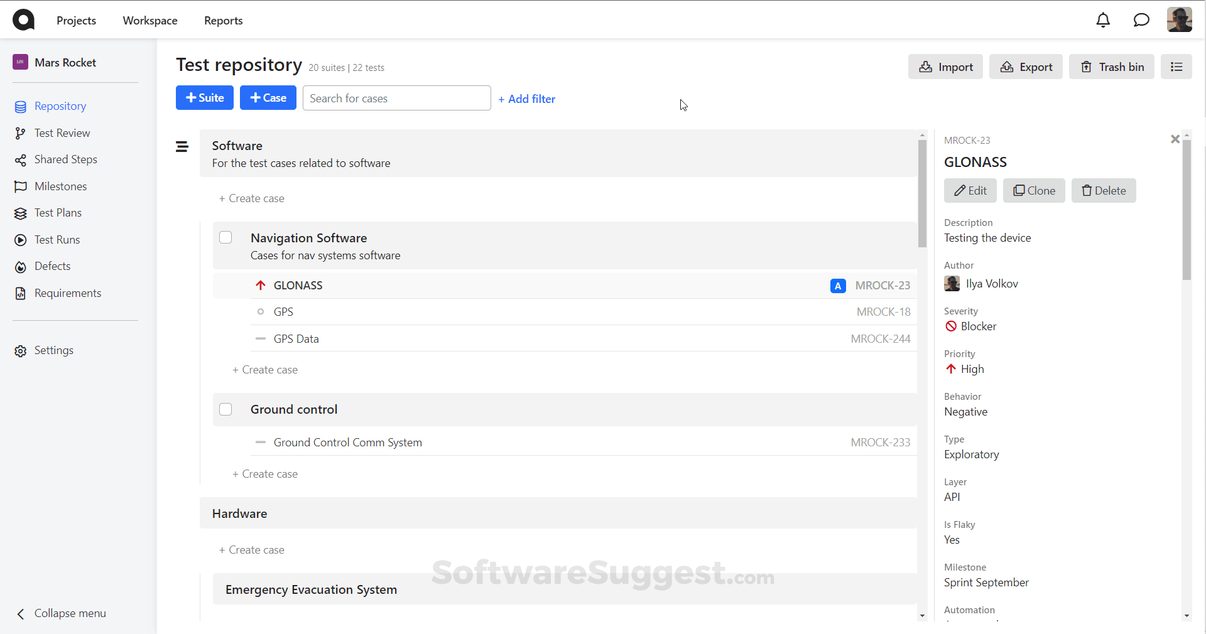This screenshot has height=634, width=1206.
Task: Collapse the left menu
Action: tap(60, 613)
